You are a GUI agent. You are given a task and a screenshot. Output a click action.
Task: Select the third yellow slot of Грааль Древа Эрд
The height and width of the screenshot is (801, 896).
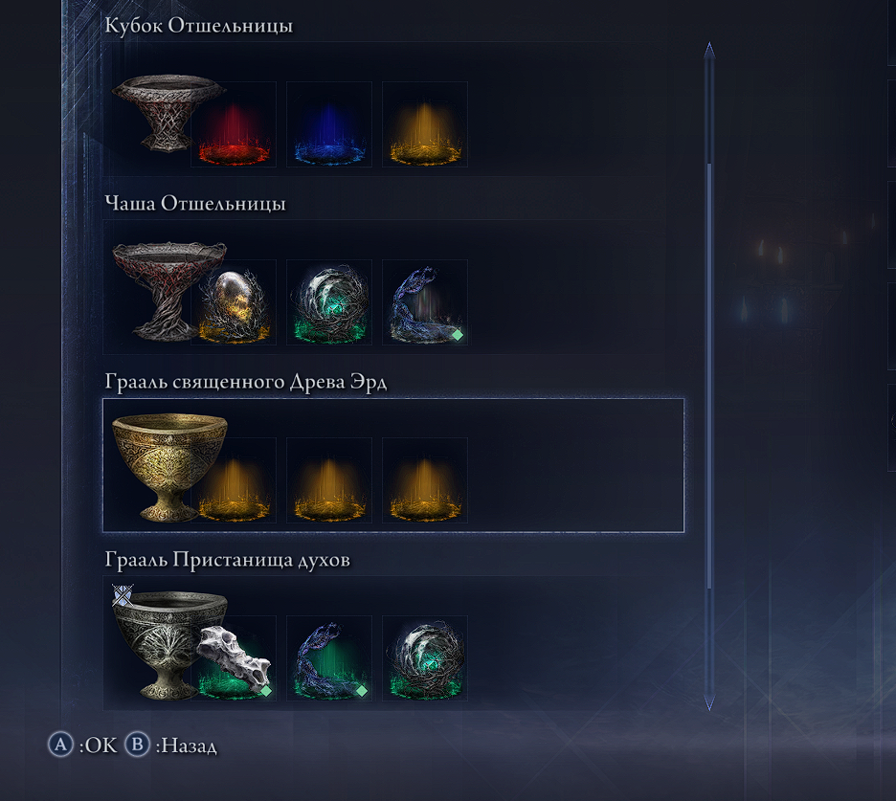[425, 480]
